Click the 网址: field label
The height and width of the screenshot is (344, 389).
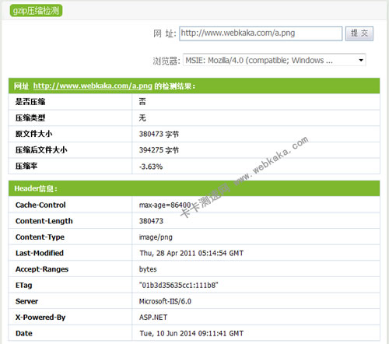165,33
